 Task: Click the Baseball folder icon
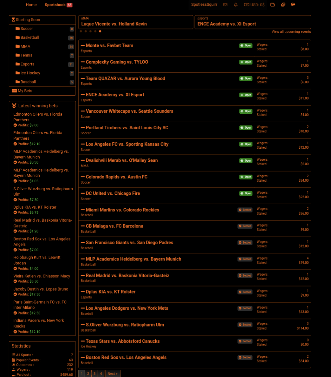point(17,82)
